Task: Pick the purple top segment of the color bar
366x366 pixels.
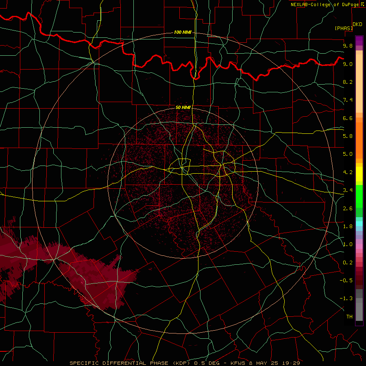Action: pos(359,41)
